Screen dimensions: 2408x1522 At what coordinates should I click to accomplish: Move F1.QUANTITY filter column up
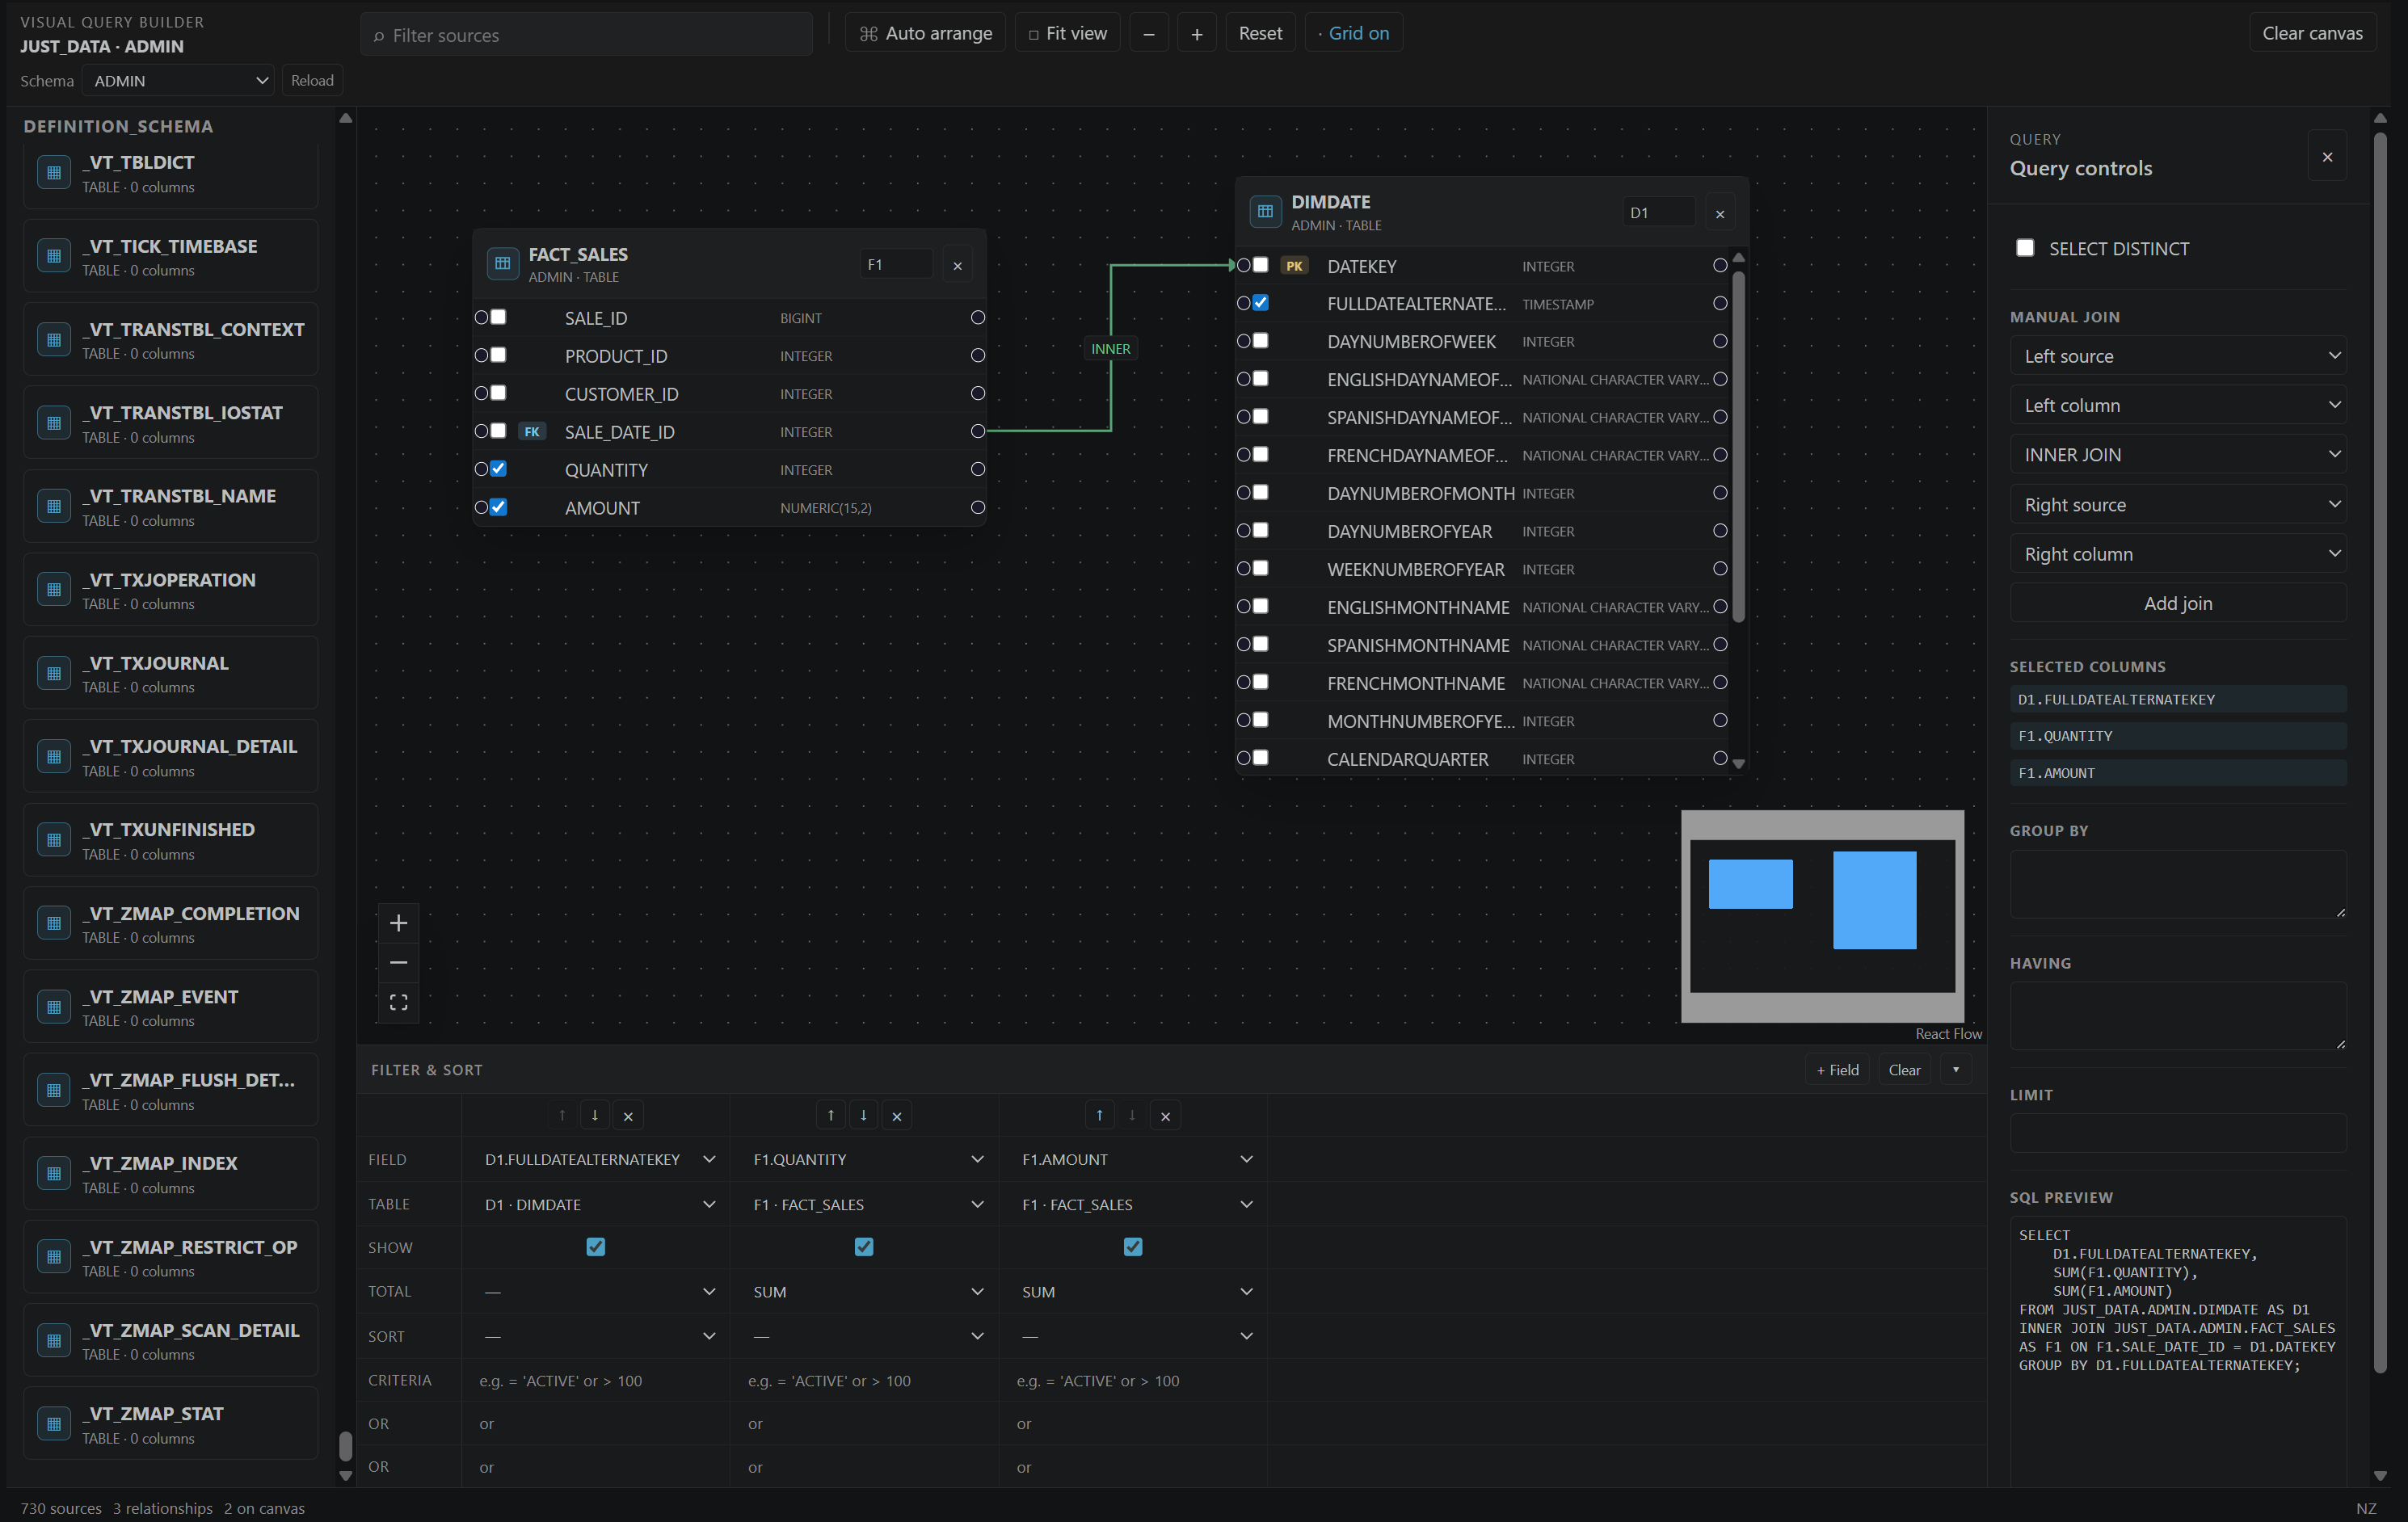831,1115
